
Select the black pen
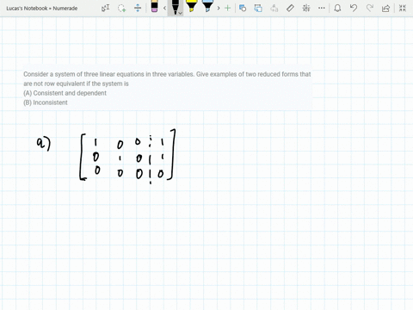(x=175, y=7)
